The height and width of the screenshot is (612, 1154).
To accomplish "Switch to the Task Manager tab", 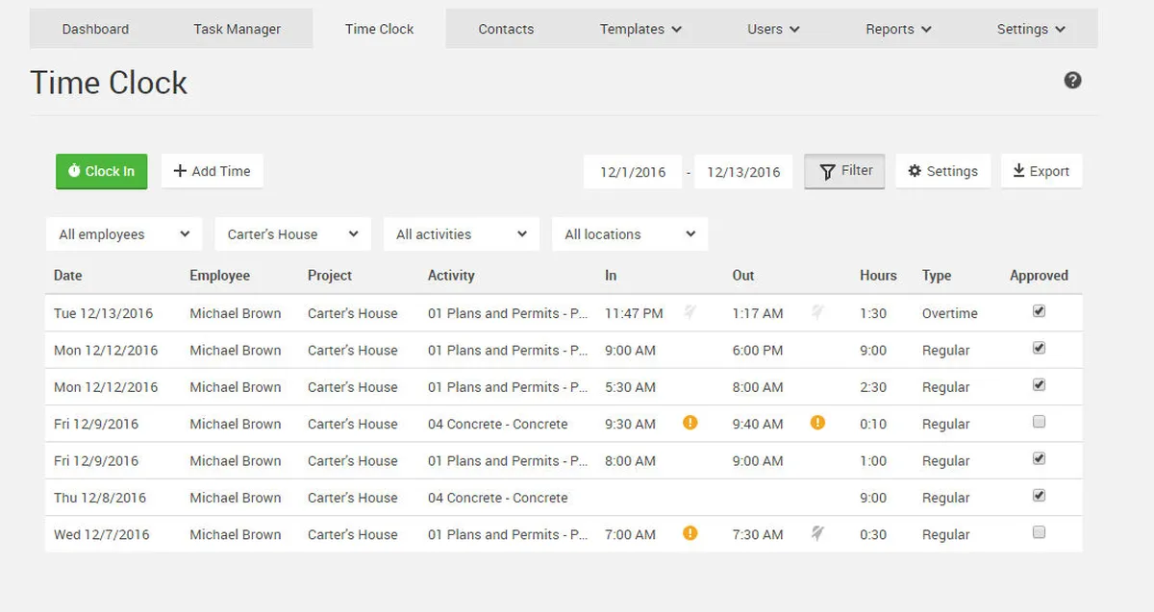I will click(238, 29).
